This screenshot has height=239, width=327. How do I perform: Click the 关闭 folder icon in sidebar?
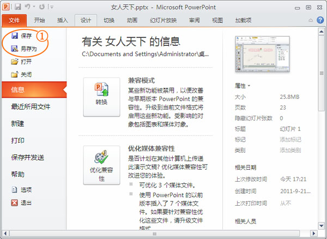(14, 75)
